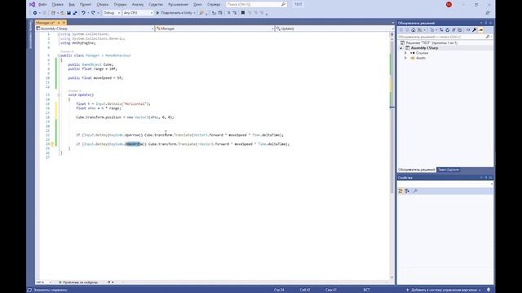Click the navigate backward toolbar icon
Viewport: 522px width, 293px height.
[x=34, y=13]
